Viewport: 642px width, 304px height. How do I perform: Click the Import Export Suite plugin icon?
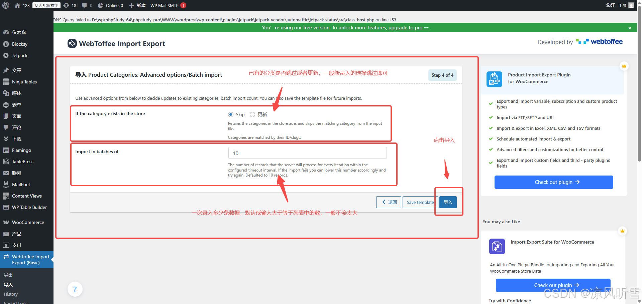pyautogui.click(x=497, y=246)
